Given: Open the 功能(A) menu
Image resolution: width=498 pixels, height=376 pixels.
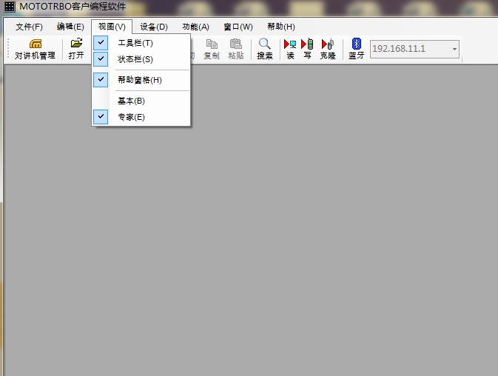Looking at the screenshot, I should [195, 27].
